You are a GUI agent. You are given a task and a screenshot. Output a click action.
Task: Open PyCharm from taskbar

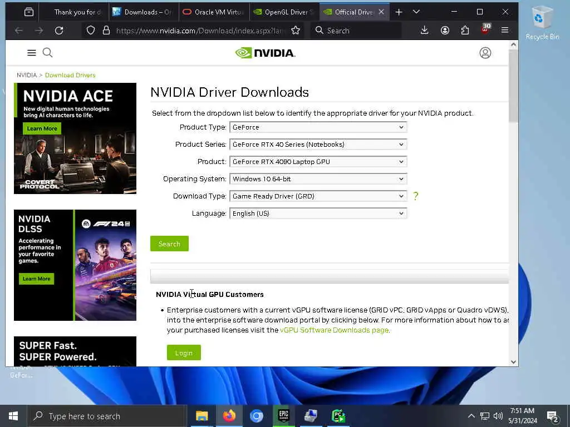[338, 416]
